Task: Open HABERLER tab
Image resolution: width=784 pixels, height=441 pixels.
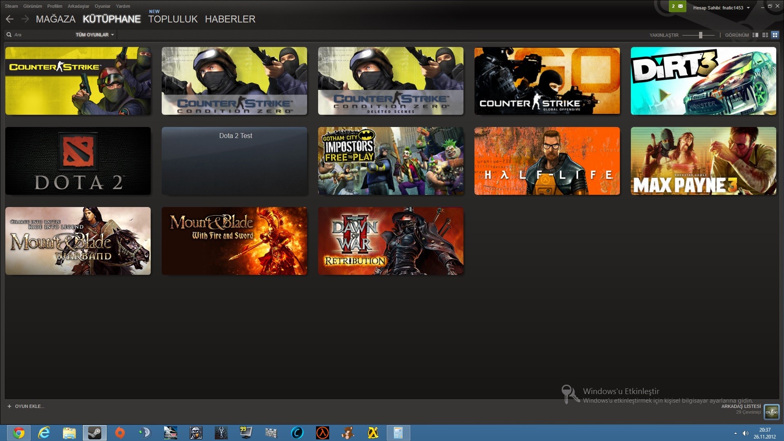Action: click(x=230, y=19)
